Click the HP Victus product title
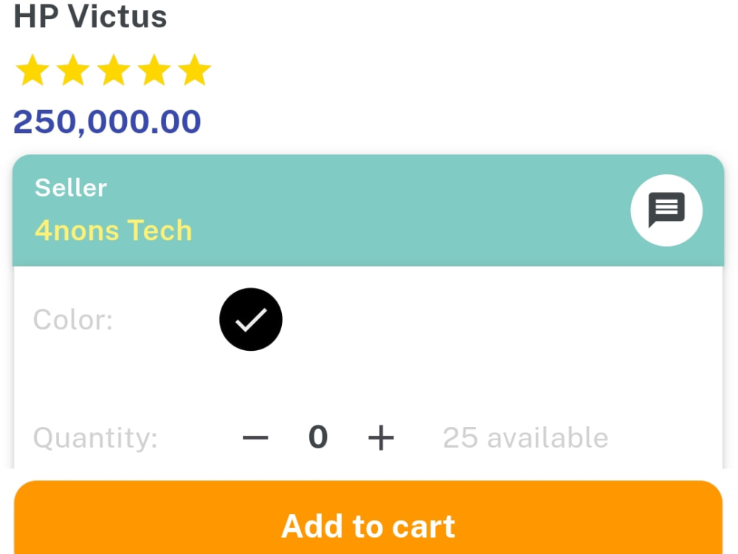The width and height of the screenshot is (738, 554). click(x=90, y=16)
